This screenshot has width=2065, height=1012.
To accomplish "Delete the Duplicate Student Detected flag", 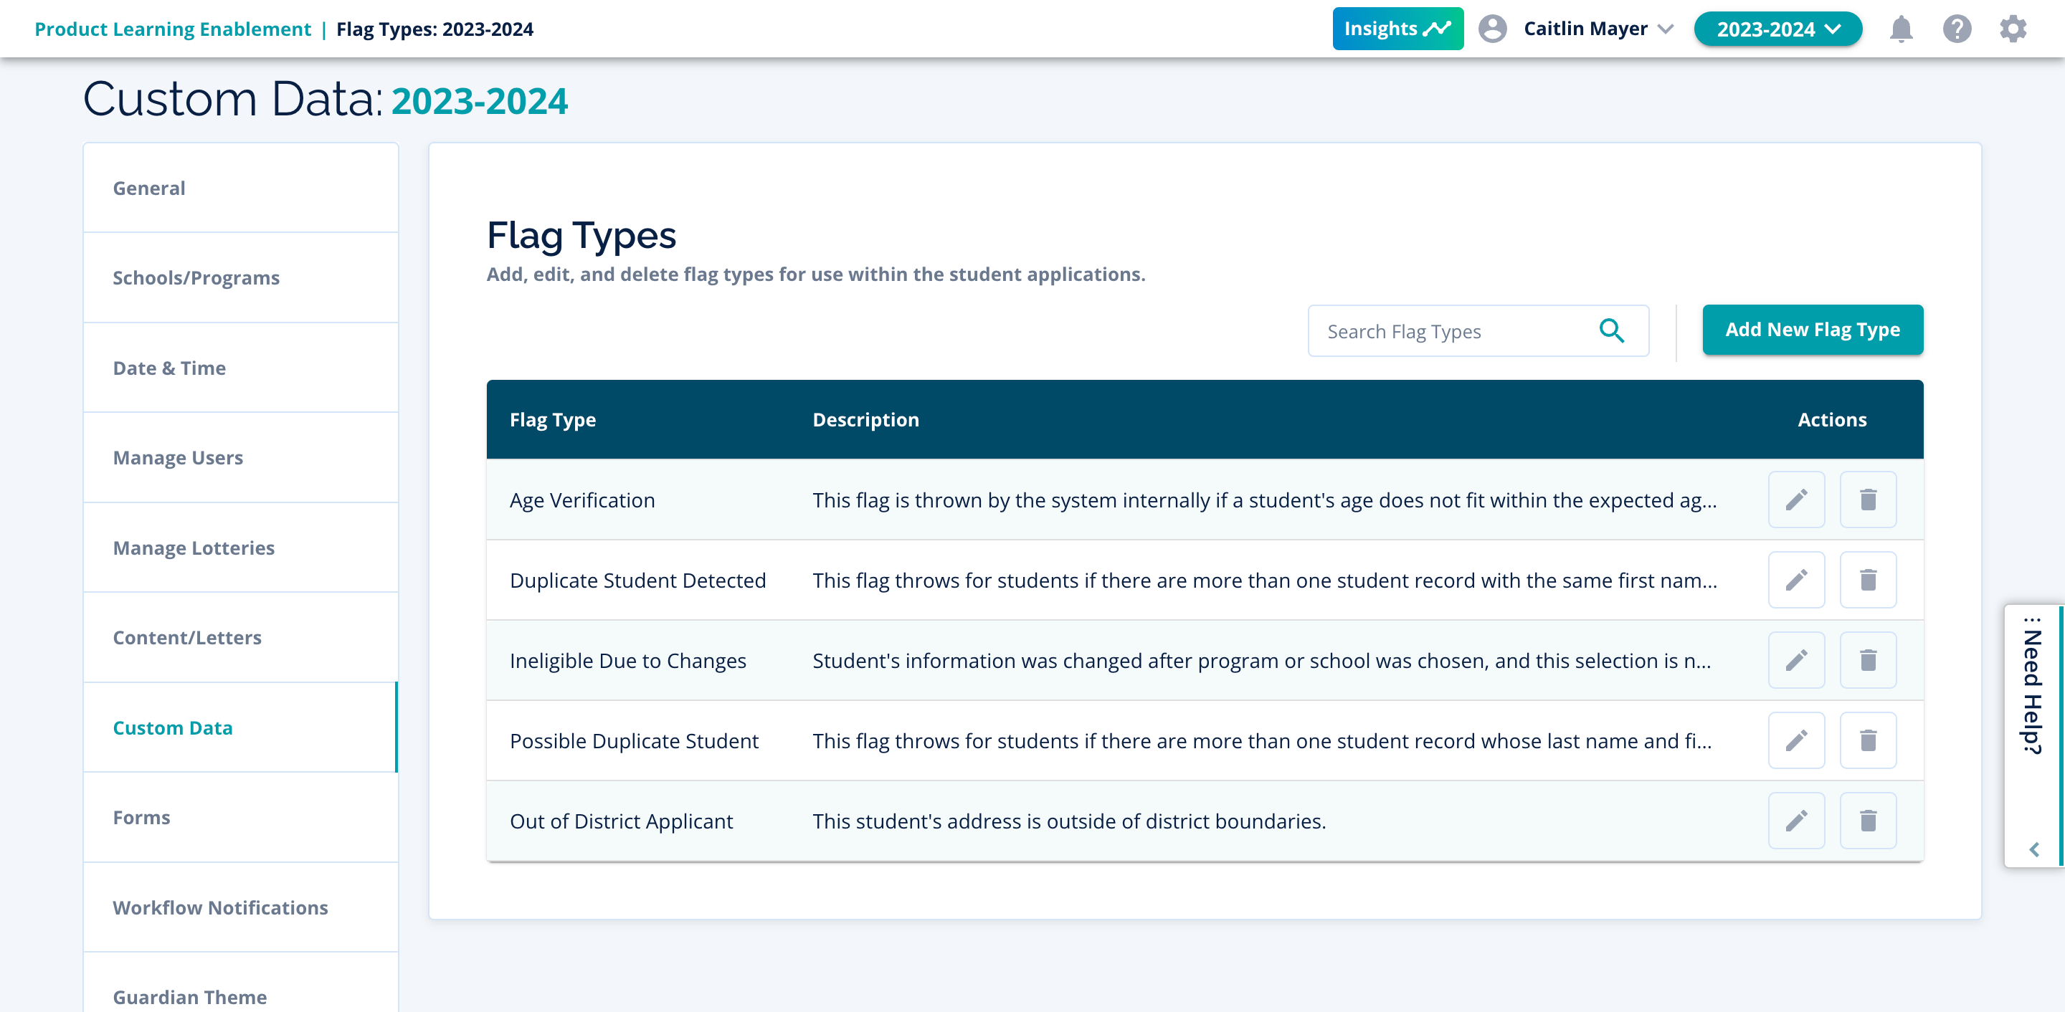I will click(1867, 580).
